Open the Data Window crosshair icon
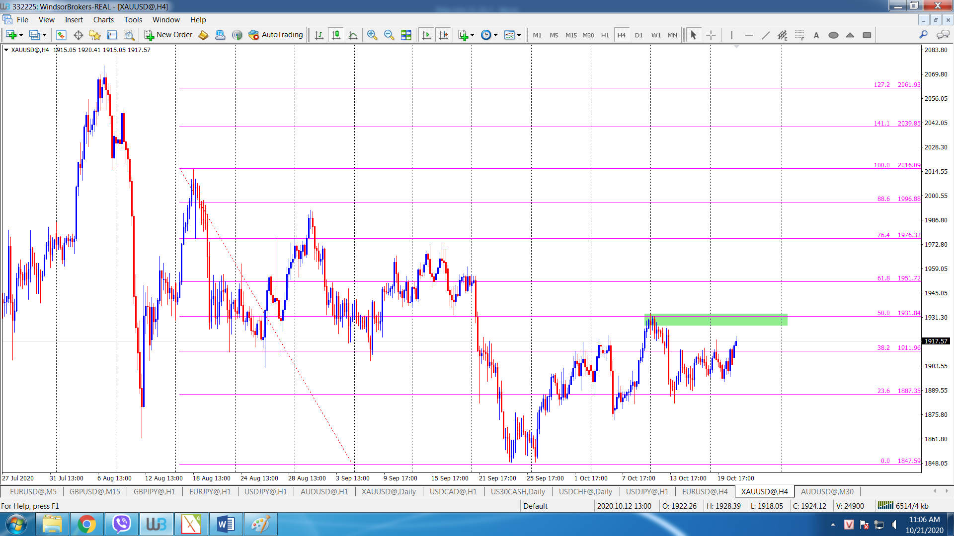 tap(78, 35)
